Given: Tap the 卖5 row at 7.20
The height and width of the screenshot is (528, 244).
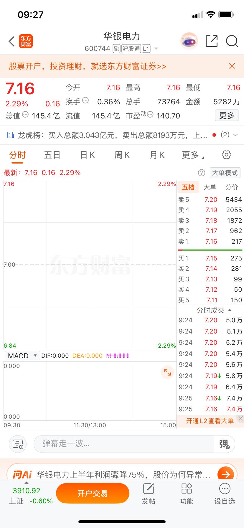Looking at the screenshot, I should click(x=210, y=199).
